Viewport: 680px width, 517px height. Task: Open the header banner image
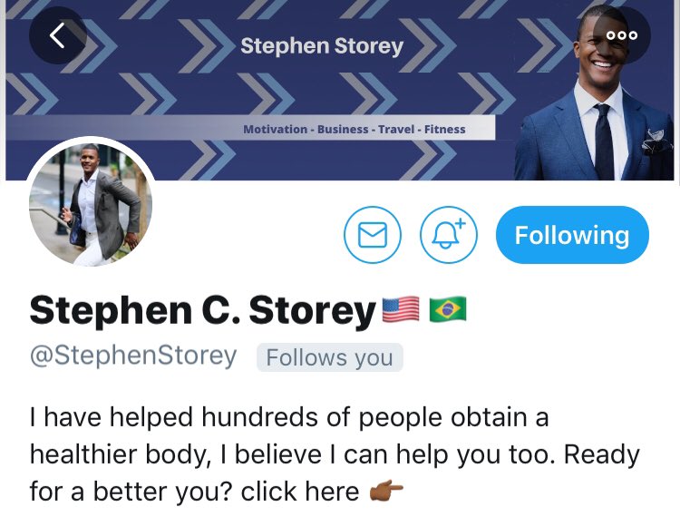click(x=340, y=90)
